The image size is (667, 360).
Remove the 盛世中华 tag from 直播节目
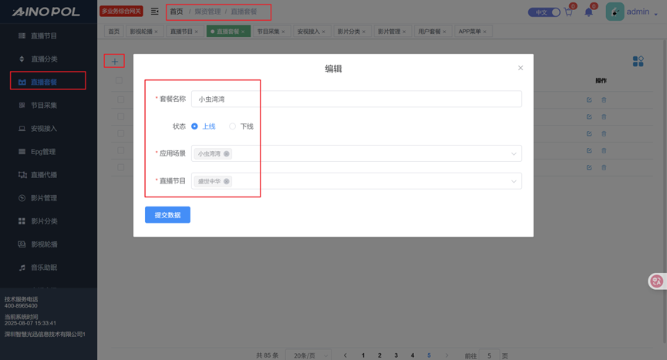(x=227, y=182)
